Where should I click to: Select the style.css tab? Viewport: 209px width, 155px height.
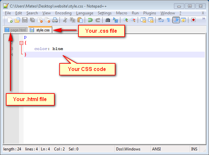(x=40, y=30)
